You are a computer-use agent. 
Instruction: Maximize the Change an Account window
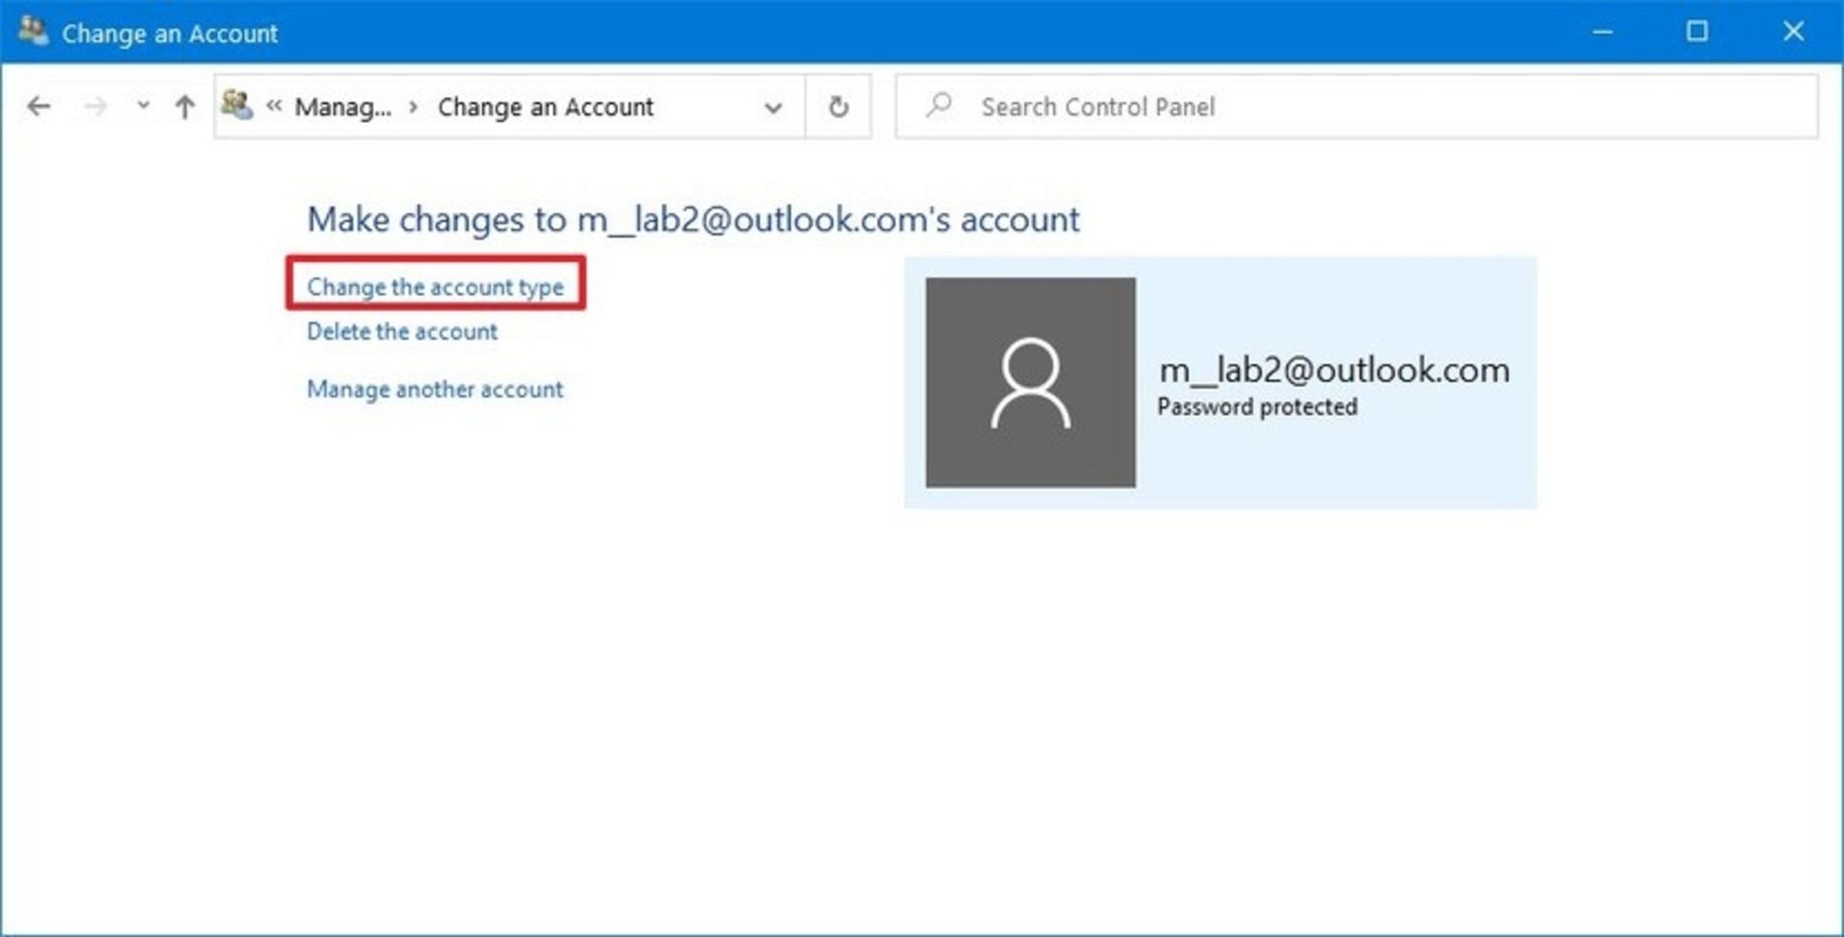[x=1697, y=32]
